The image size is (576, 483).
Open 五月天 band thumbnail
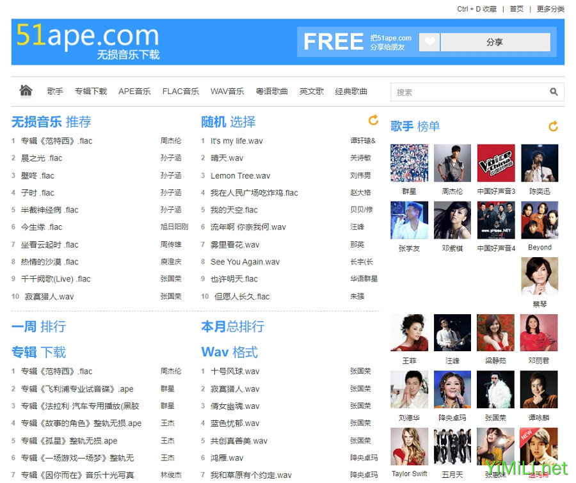click(452, 447)
